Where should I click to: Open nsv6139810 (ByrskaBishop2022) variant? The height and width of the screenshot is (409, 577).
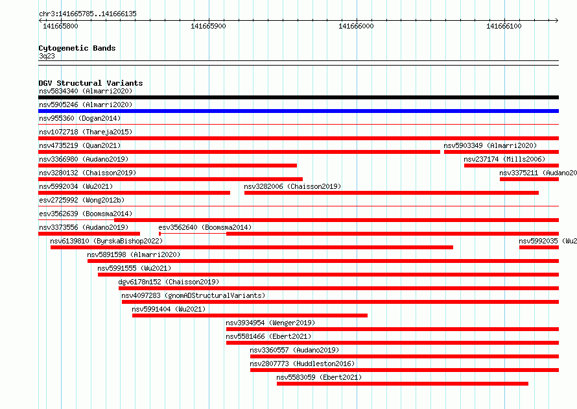click(x=106, y=241)
